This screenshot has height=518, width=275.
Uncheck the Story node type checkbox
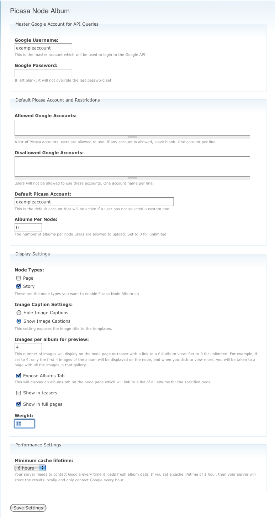(x=18, y=286)
